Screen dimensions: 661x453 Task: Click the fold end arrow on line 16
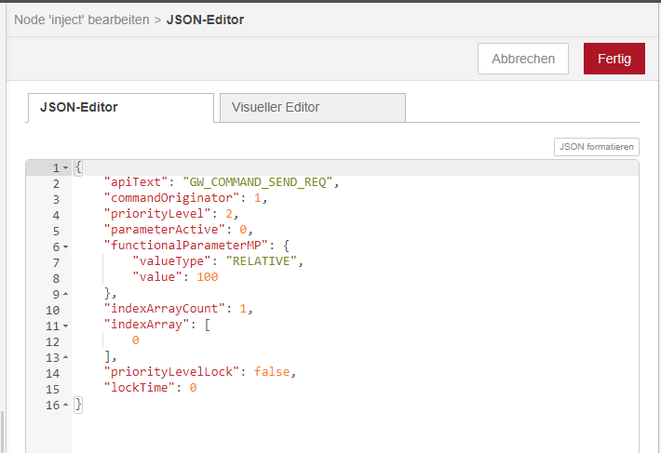(x=66, y=405)
